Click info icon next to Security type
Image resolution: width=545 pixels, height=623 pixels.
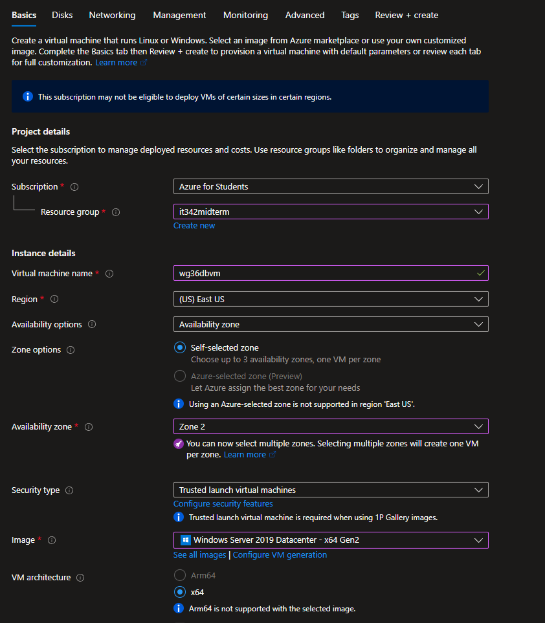(69, 490)
